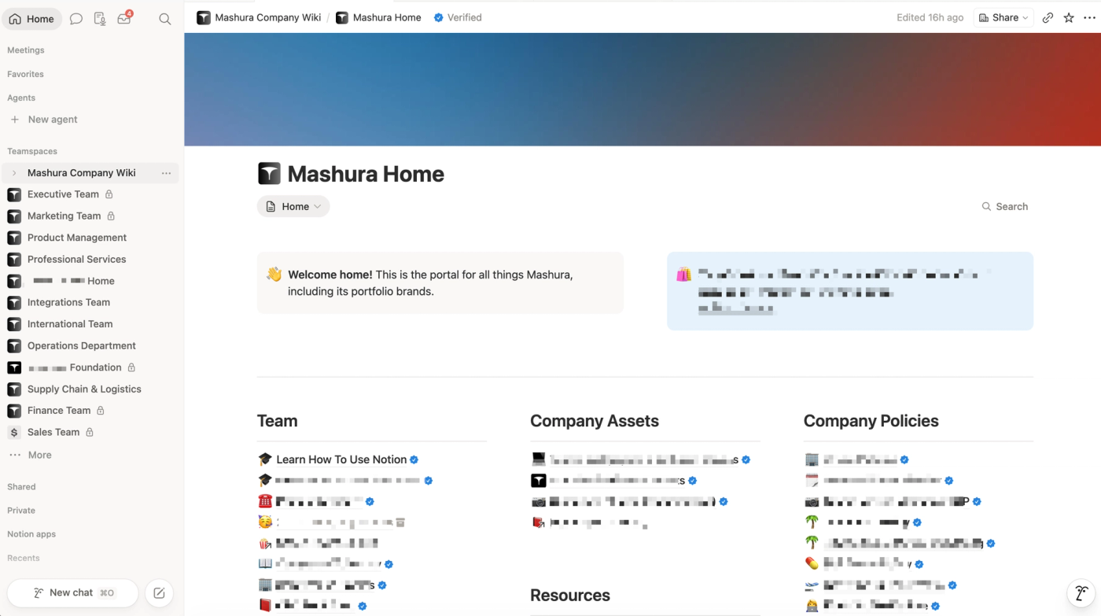Open the AI meeting notes microphone icon

[x=100, y=19]
